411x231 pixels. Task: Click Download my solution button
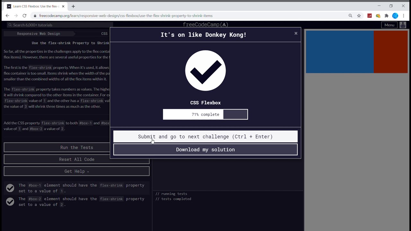point(205,150)
